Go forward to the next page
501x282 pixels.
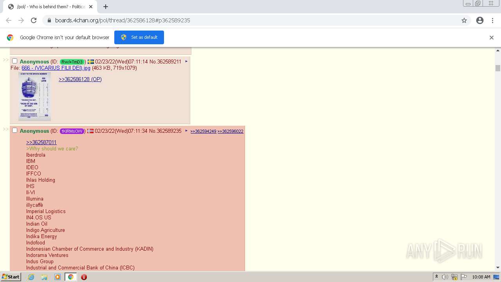point(21,20)
